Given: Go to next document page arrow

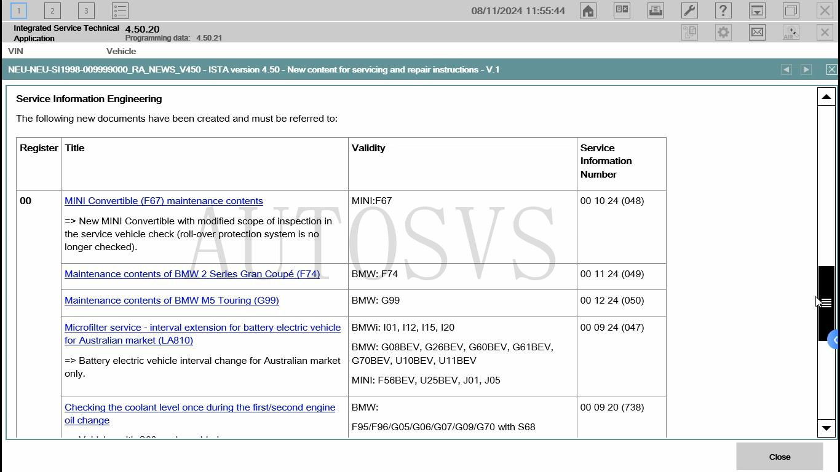Looking at the screenshot, I should point(806,69).
